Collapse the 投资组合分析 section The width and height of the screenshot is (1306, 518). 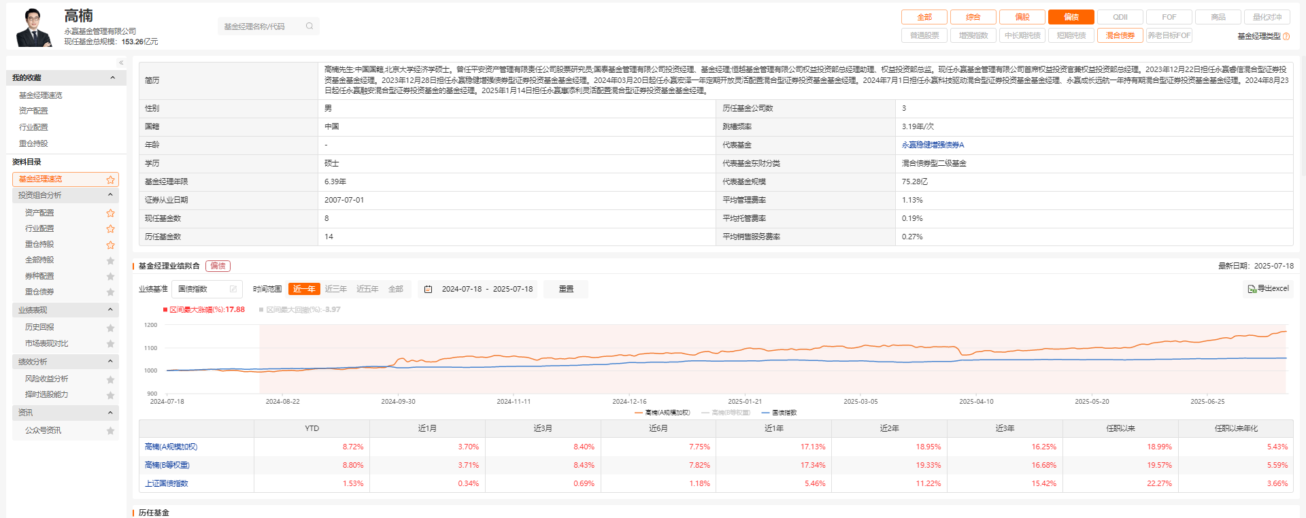(110, 195)
